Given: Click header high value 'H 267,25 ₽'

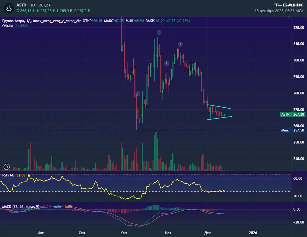Looking at the screenshot, I should [46, 11].
